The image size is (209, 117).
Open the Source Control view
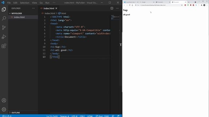(x=4, y=27)
